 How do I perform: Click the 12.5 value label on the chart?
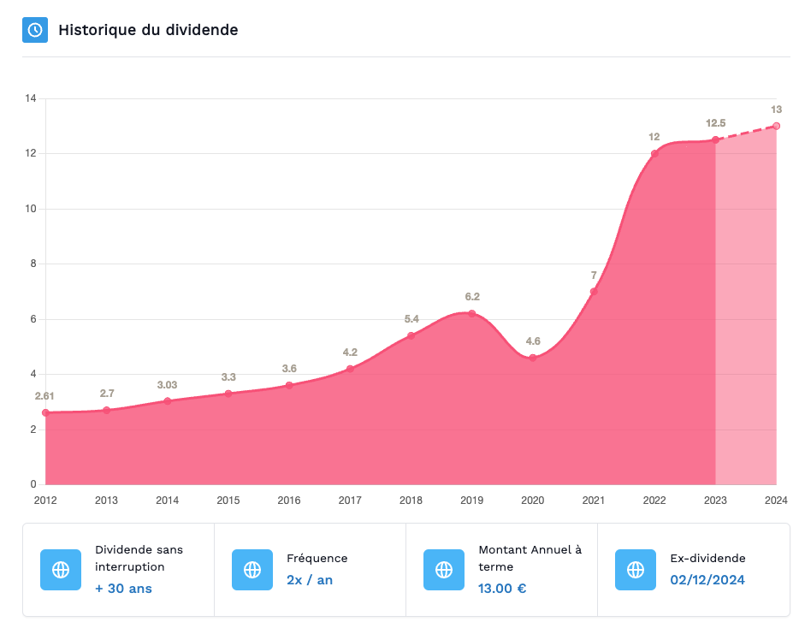715,123
